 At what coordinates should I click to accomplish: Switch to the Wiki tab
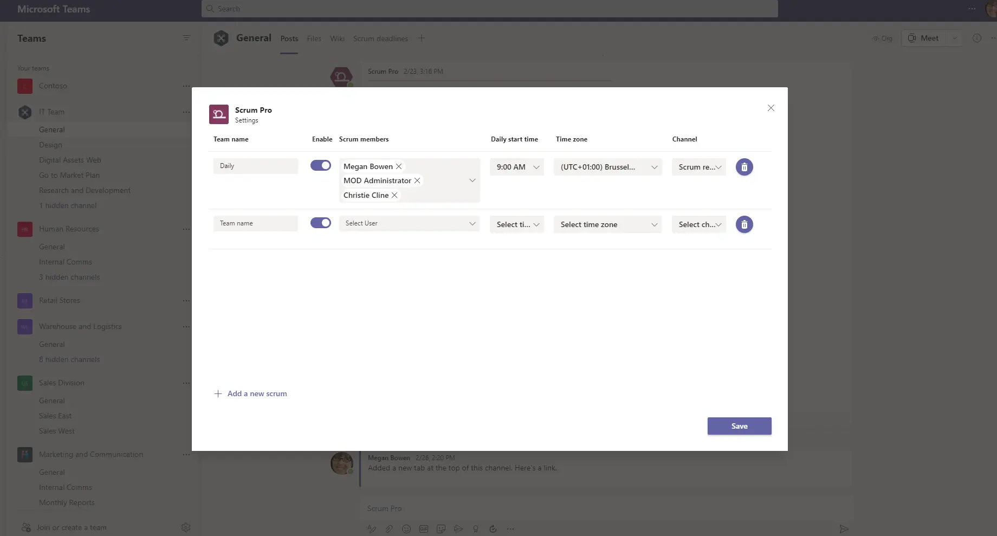pyautogui.click(x=337, y=38)
